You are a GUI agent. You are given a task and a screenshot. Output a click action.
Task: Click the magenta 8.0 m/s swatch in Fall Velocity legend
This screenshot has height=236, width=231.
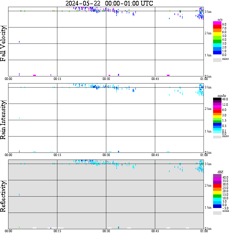217,23
